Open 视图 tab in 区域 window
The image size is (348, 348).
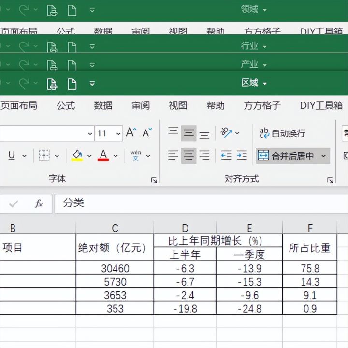[178, 105]
